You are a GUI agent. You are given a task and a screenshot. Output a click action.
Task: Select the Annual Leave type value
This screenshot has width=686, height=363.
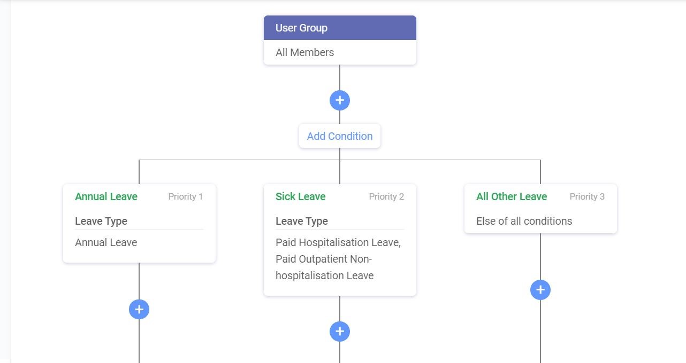106,242
